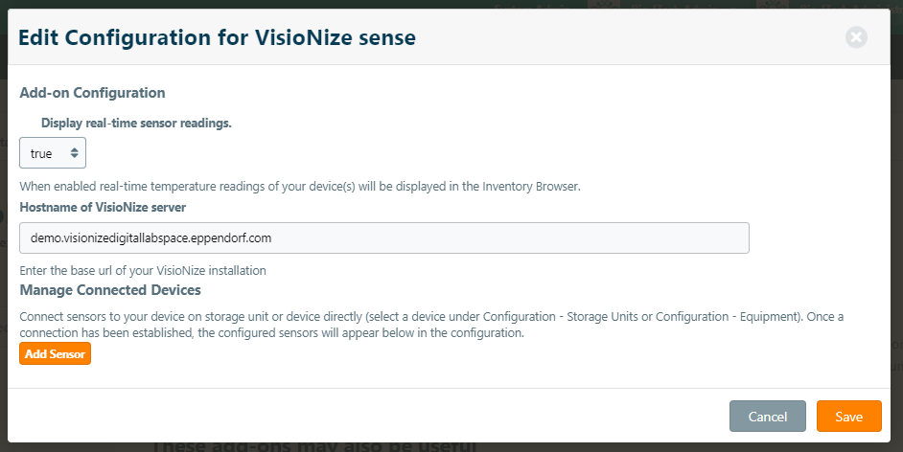Click the up-down arrows beside 'true'
This screenshot has width=903, height=452.
(74, 153)
